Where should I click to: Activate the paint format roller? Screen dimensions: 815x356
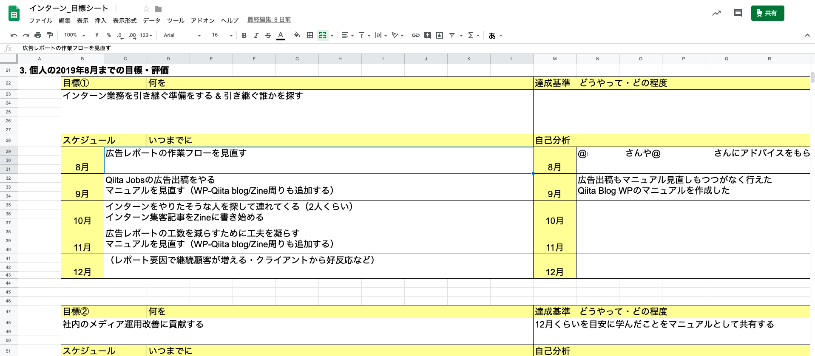[x=50, y=35]
